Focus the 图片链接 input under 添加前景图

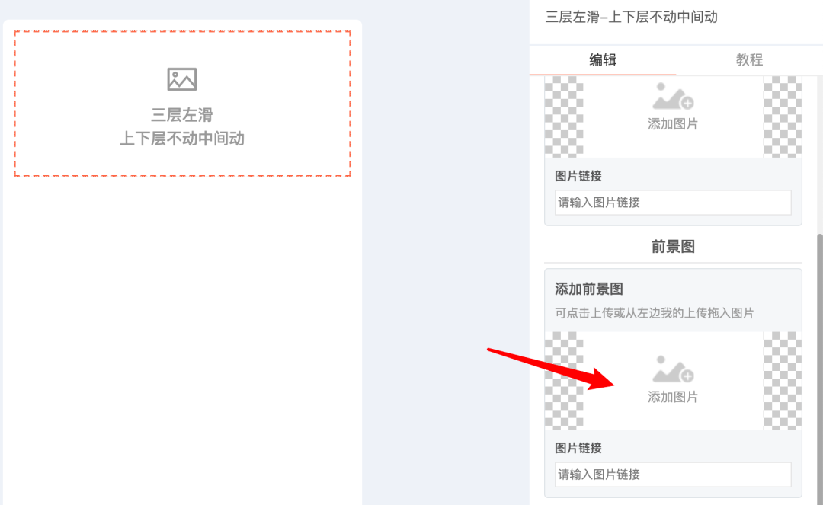click(673, 475)
